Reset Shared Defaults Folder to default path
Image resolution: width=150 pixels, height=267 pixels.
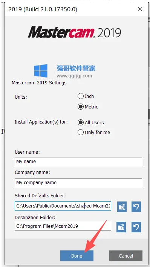pos(136,206)
